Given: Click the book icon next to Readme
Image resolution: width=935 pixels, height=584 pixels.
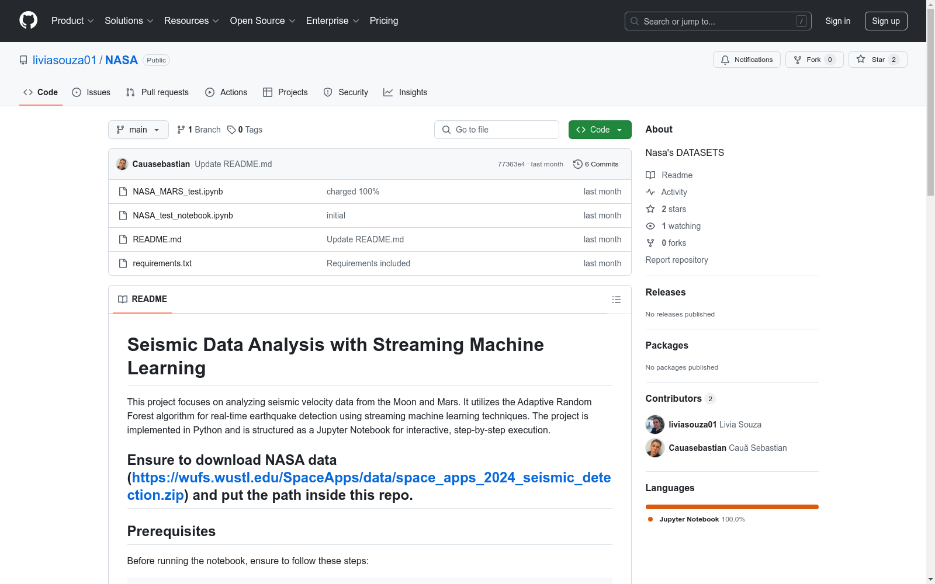Looking at the screenshot, I should tap(650, 175).
